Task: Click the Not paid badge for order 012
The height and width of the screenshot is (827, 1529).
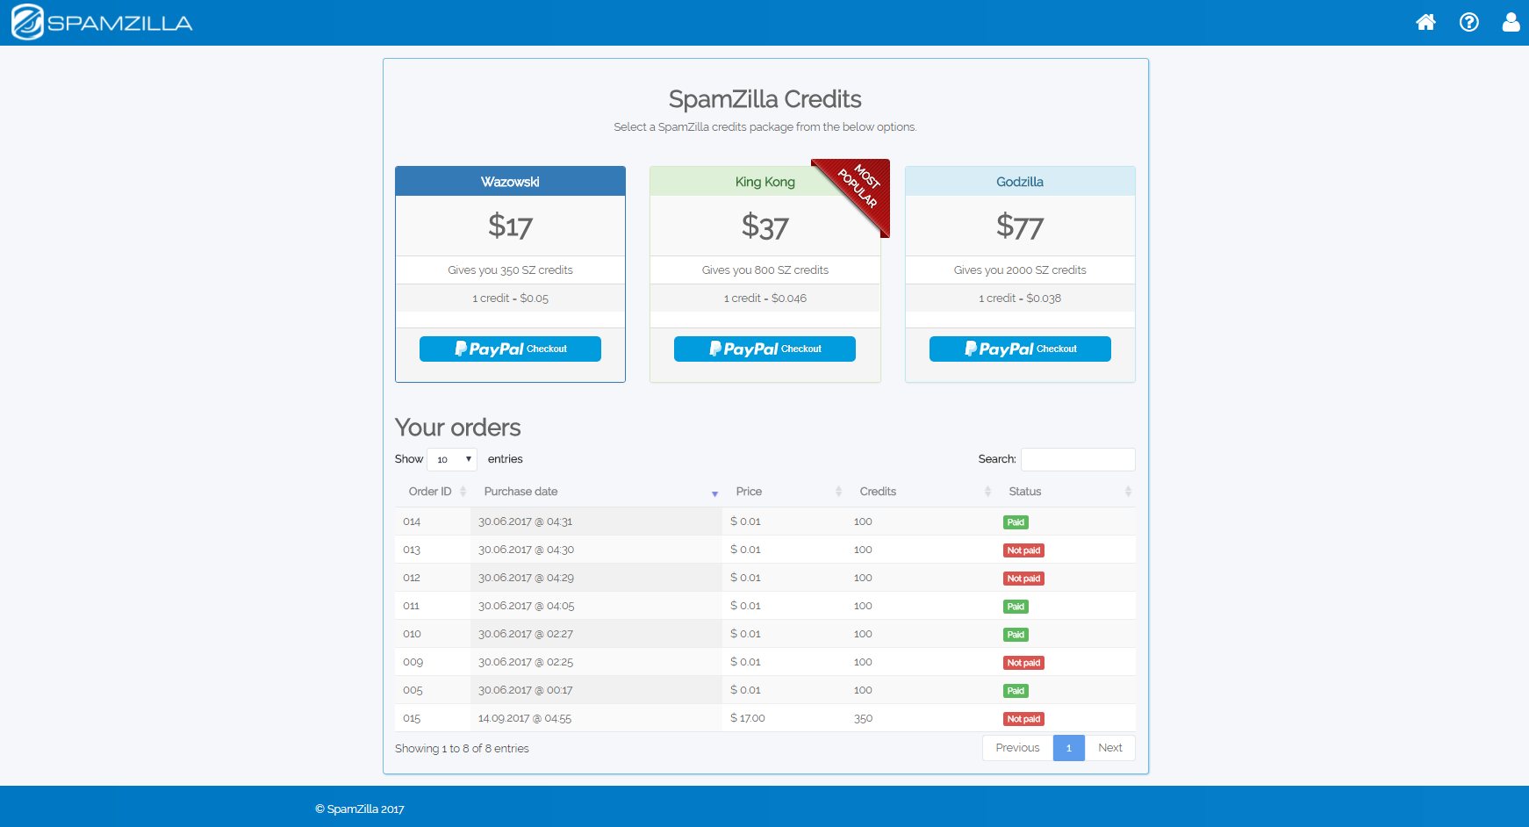Action: pyautogui.click(x=1023, y=579)
